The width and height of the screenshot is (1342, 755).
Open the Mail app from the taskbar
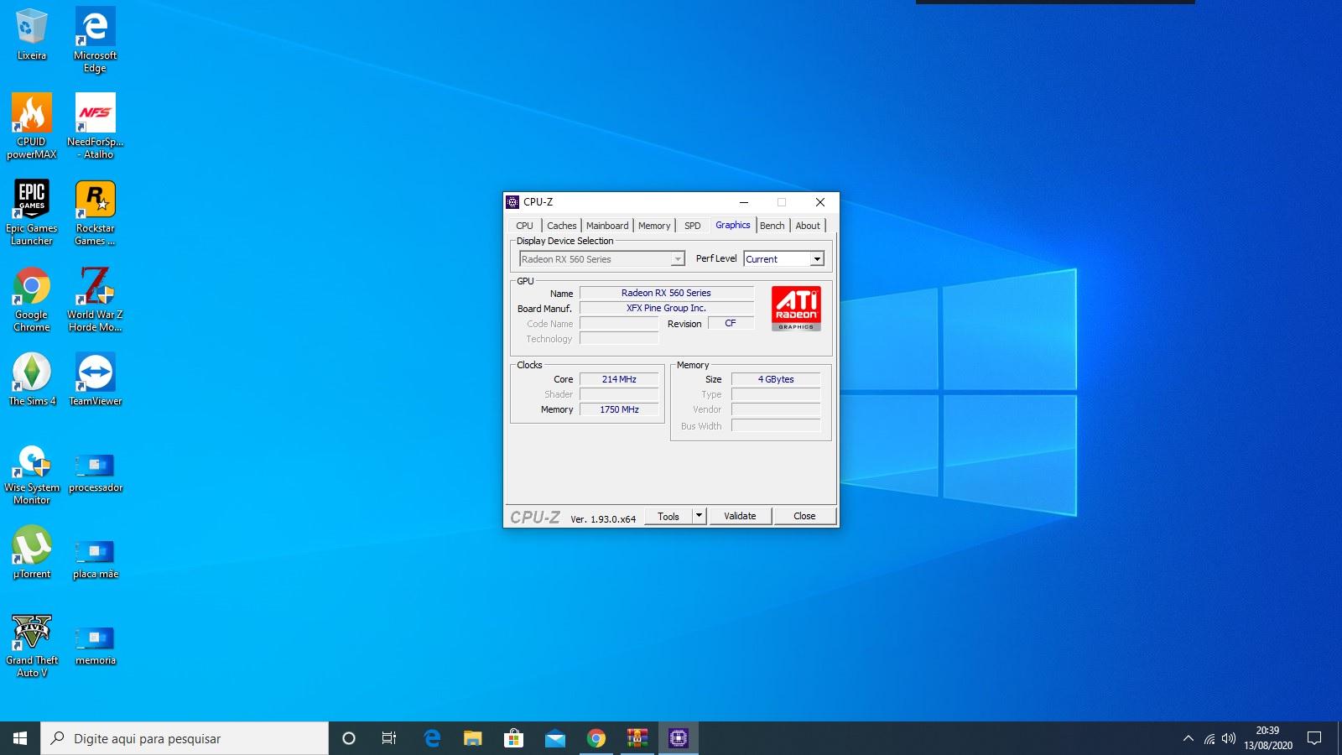(554, 738)
